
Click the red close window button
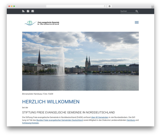pos(9,6)
